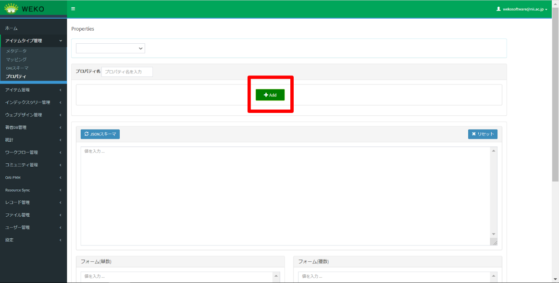The image size is (559, 283).
Task: Click the プロパティ名 input field
Action: tap(127, 72)
